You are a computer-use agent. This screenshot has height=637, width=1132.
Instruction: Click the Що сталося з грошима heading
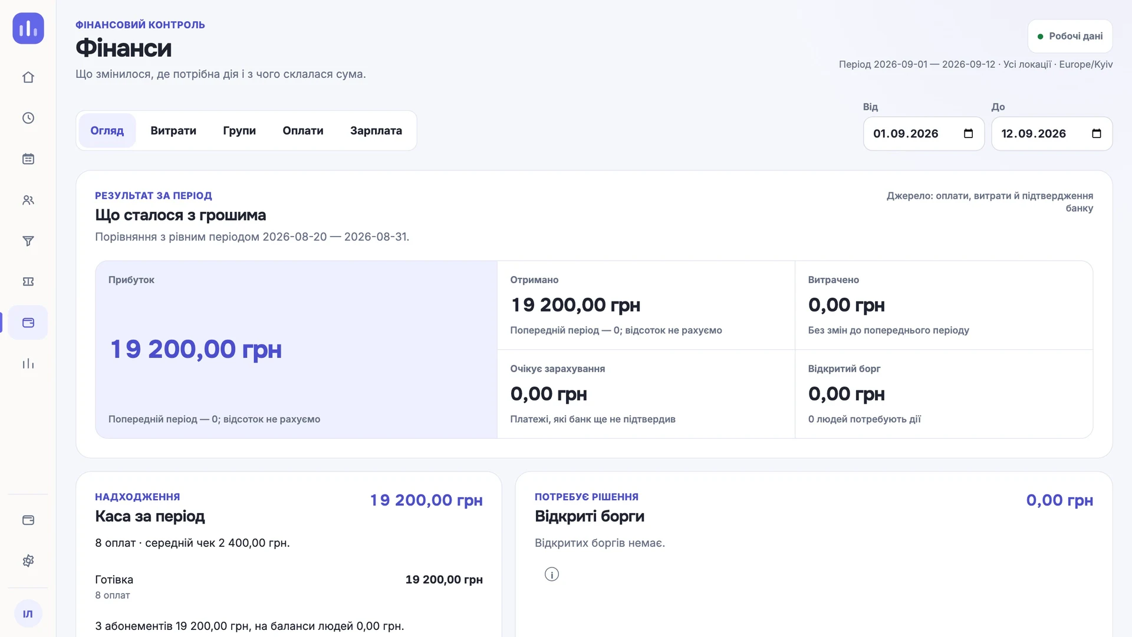(x=180, y=215)
